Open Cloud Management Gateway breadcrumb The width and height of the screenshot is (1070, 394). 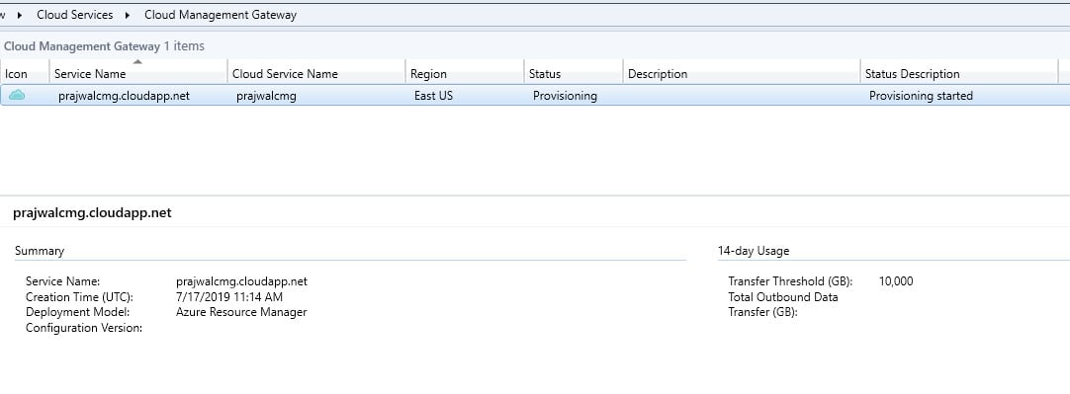click(x=221, y=14)
